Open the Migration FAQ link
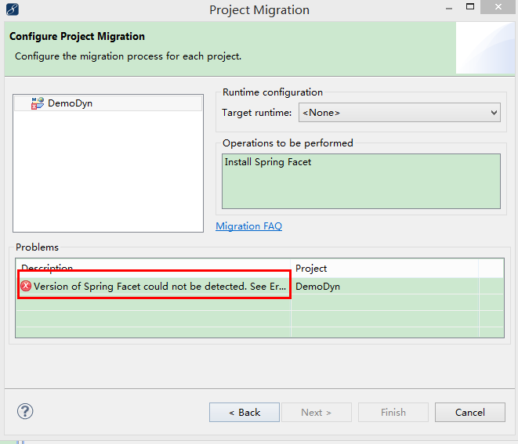Image resolution: width=518 pixels, height=444 pixels. pos(248,226)
